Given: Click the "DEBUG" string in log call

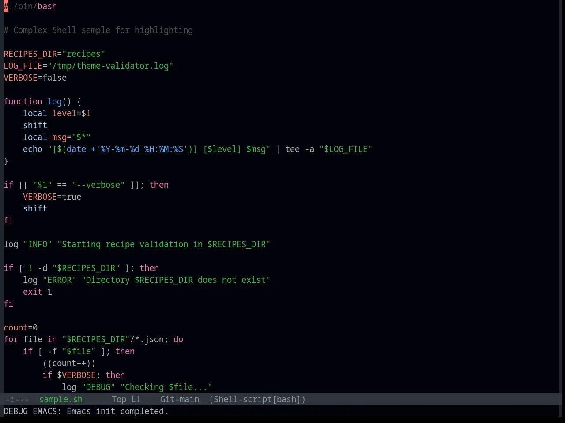Looking at the screenshot, I should 98,387.
